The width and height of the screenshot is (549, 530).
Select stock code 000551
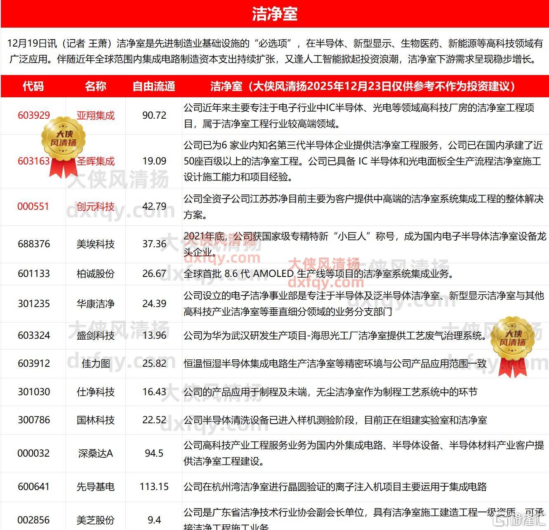(x=33, y=206)
